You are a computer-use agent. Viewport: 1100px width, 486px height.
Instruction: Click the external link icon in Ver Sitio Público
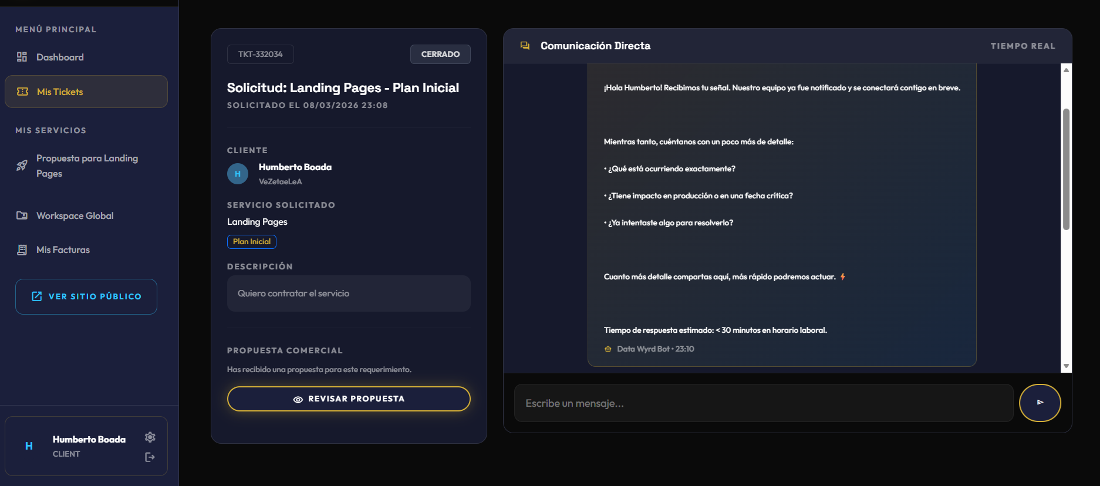(x=36, y=296)
